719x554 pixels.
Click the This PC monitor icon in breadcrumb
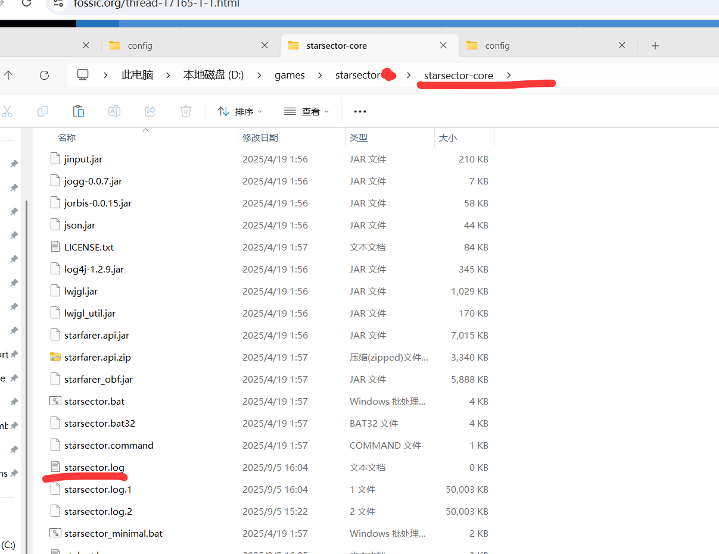coord(83,75)
